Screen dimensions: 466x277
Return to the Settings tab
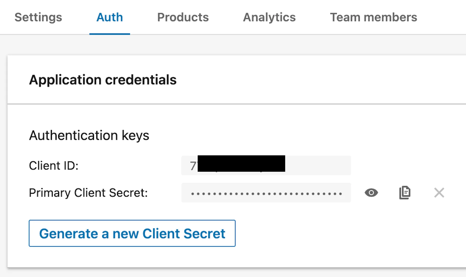tap(38, 17)
